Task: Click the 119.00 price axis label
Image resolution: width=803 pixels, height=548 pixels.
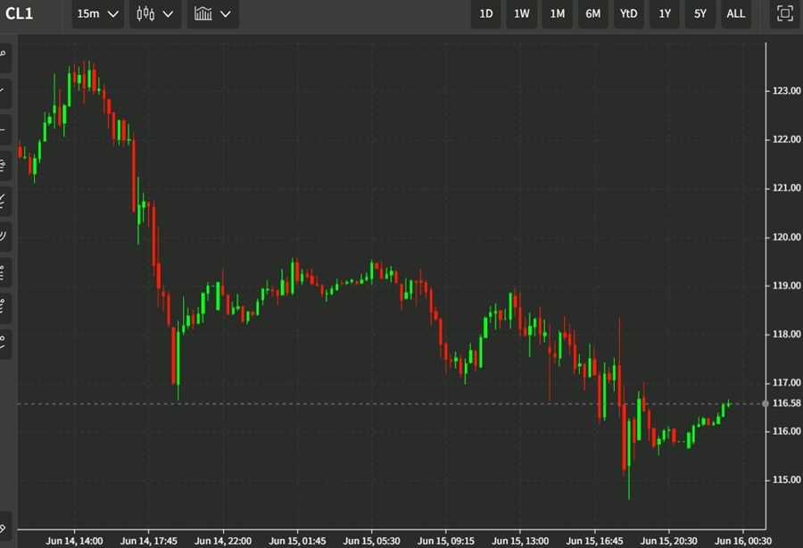Action: pyautogui.click(x=786, y=286)
